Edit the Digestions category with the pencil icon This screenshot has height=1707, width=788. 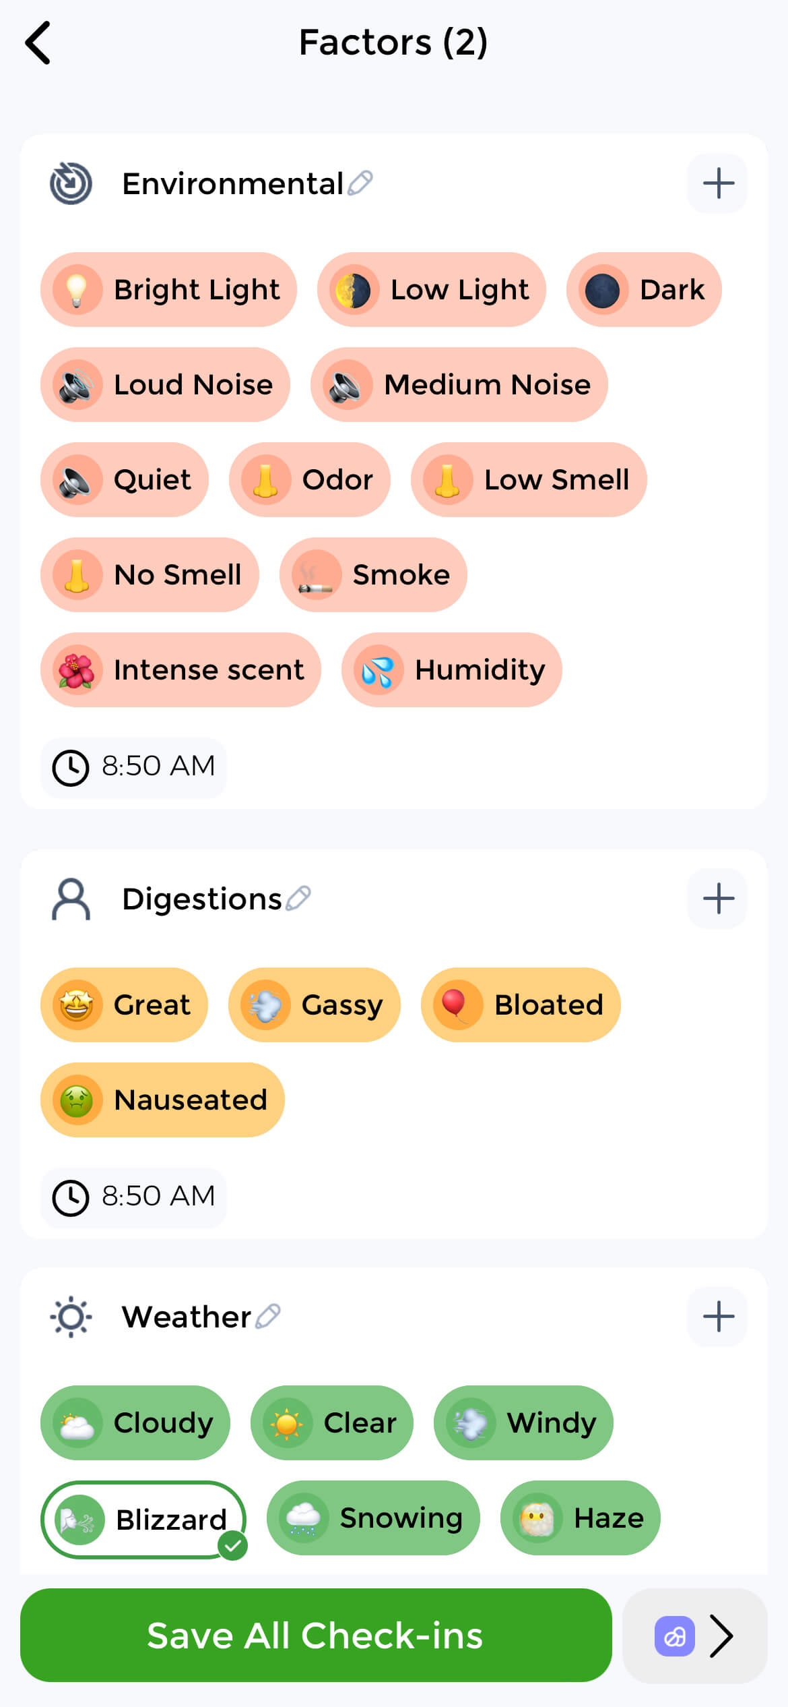coord(298,898)
